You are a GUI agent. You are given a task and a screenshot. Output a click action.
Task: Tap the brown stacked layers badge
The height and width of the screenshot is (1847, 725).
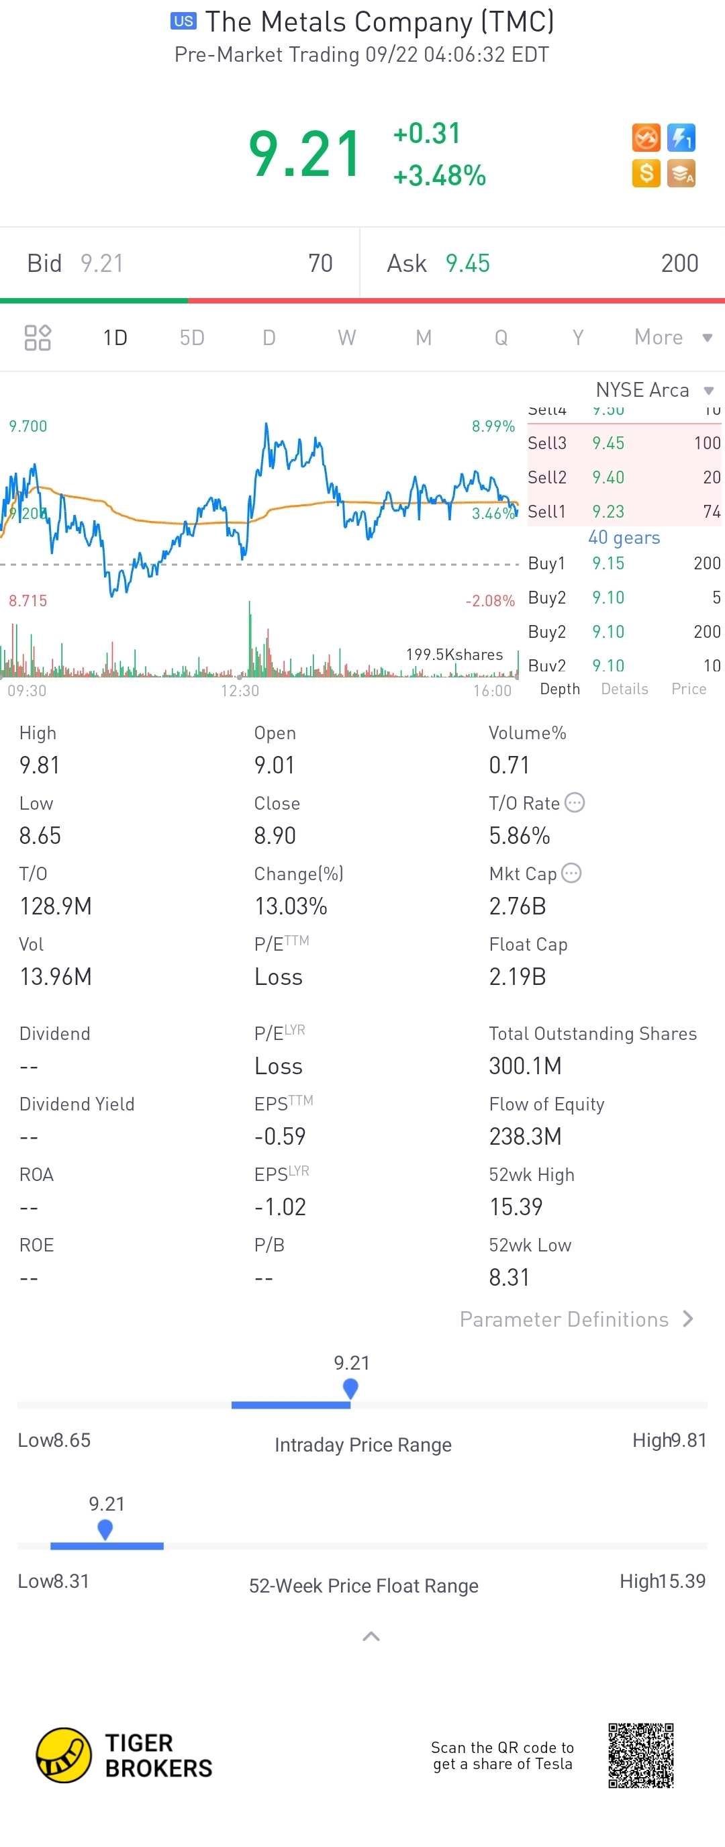tap(681, 173)
